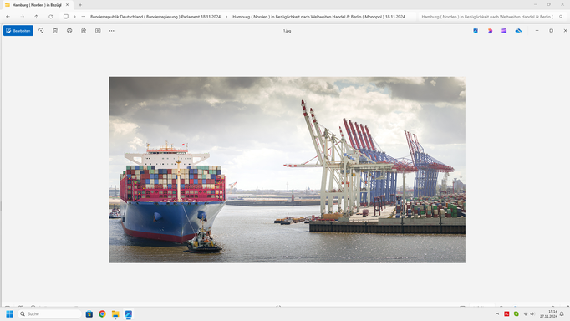Go up one folder level
This screenshot has height=321, width=570.
tap(36, 17)
